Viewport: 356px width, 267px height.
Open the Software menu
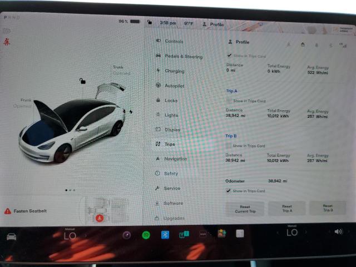click(169, 203)
